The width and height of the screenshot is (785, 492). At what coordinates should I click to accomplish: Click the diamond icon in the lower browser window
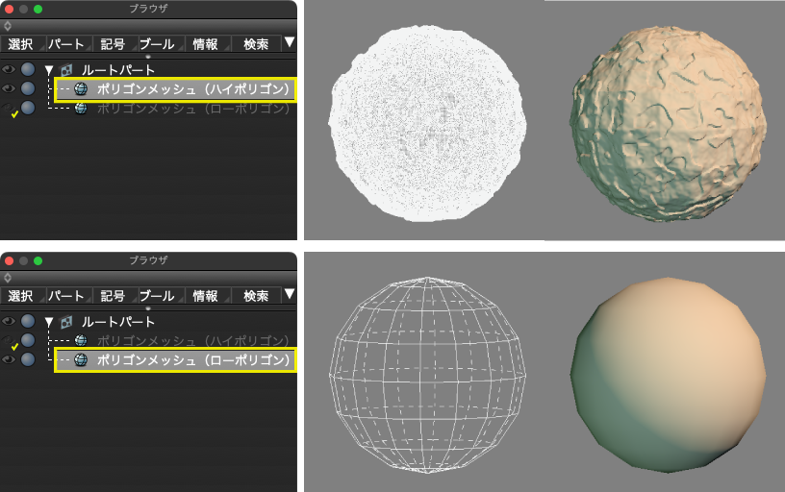coord(8,278)
